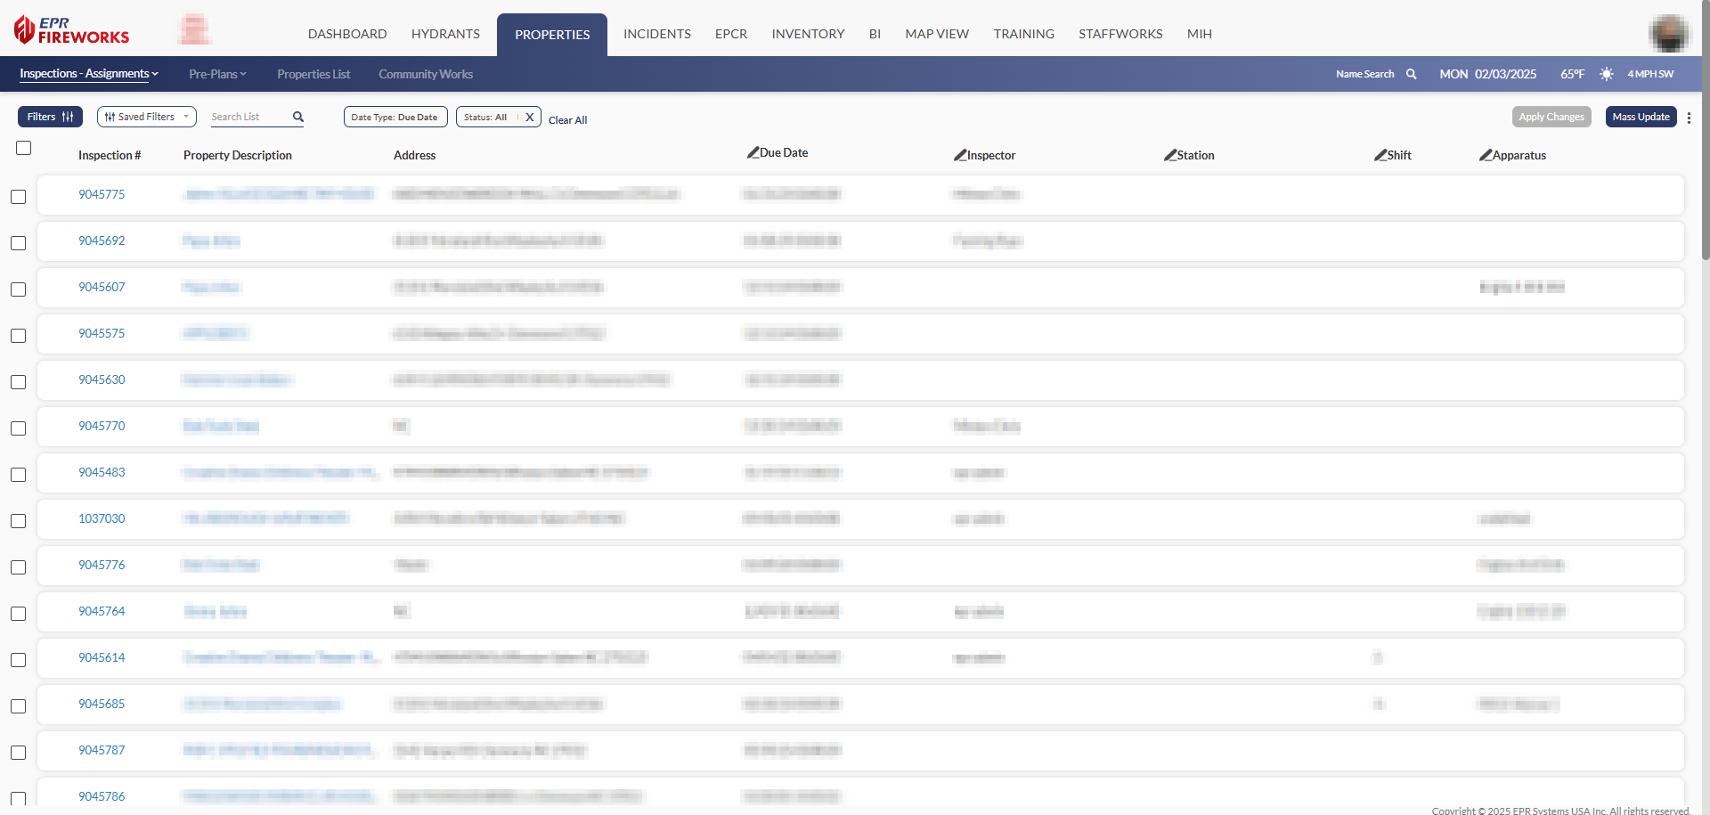Remove the Status: All filter chip
This screenshot has width=1710, height=815.
pyautogui.click(x=530, y=116)
